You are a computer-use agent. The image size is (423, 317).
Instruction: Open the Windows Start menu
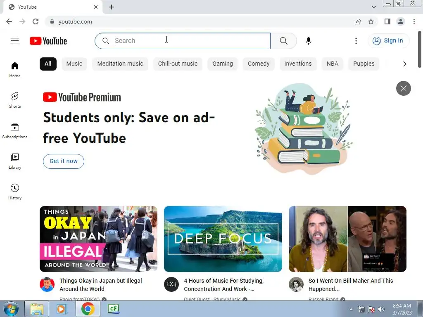pyautogui.click(x=10, y=309)
